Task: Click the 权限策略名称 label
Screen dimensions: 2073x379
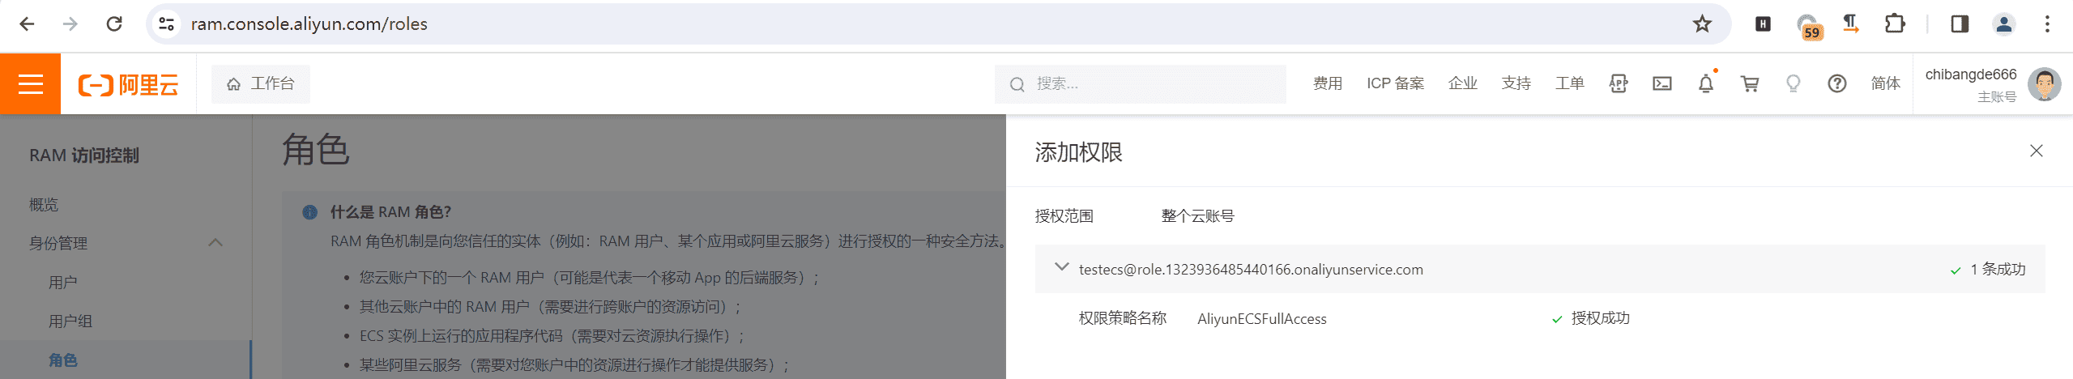Action: [1123, 318]
